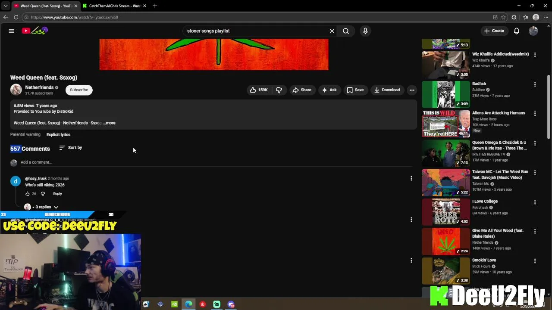Download the video
552x310 pixels.
tap(387, 90)
